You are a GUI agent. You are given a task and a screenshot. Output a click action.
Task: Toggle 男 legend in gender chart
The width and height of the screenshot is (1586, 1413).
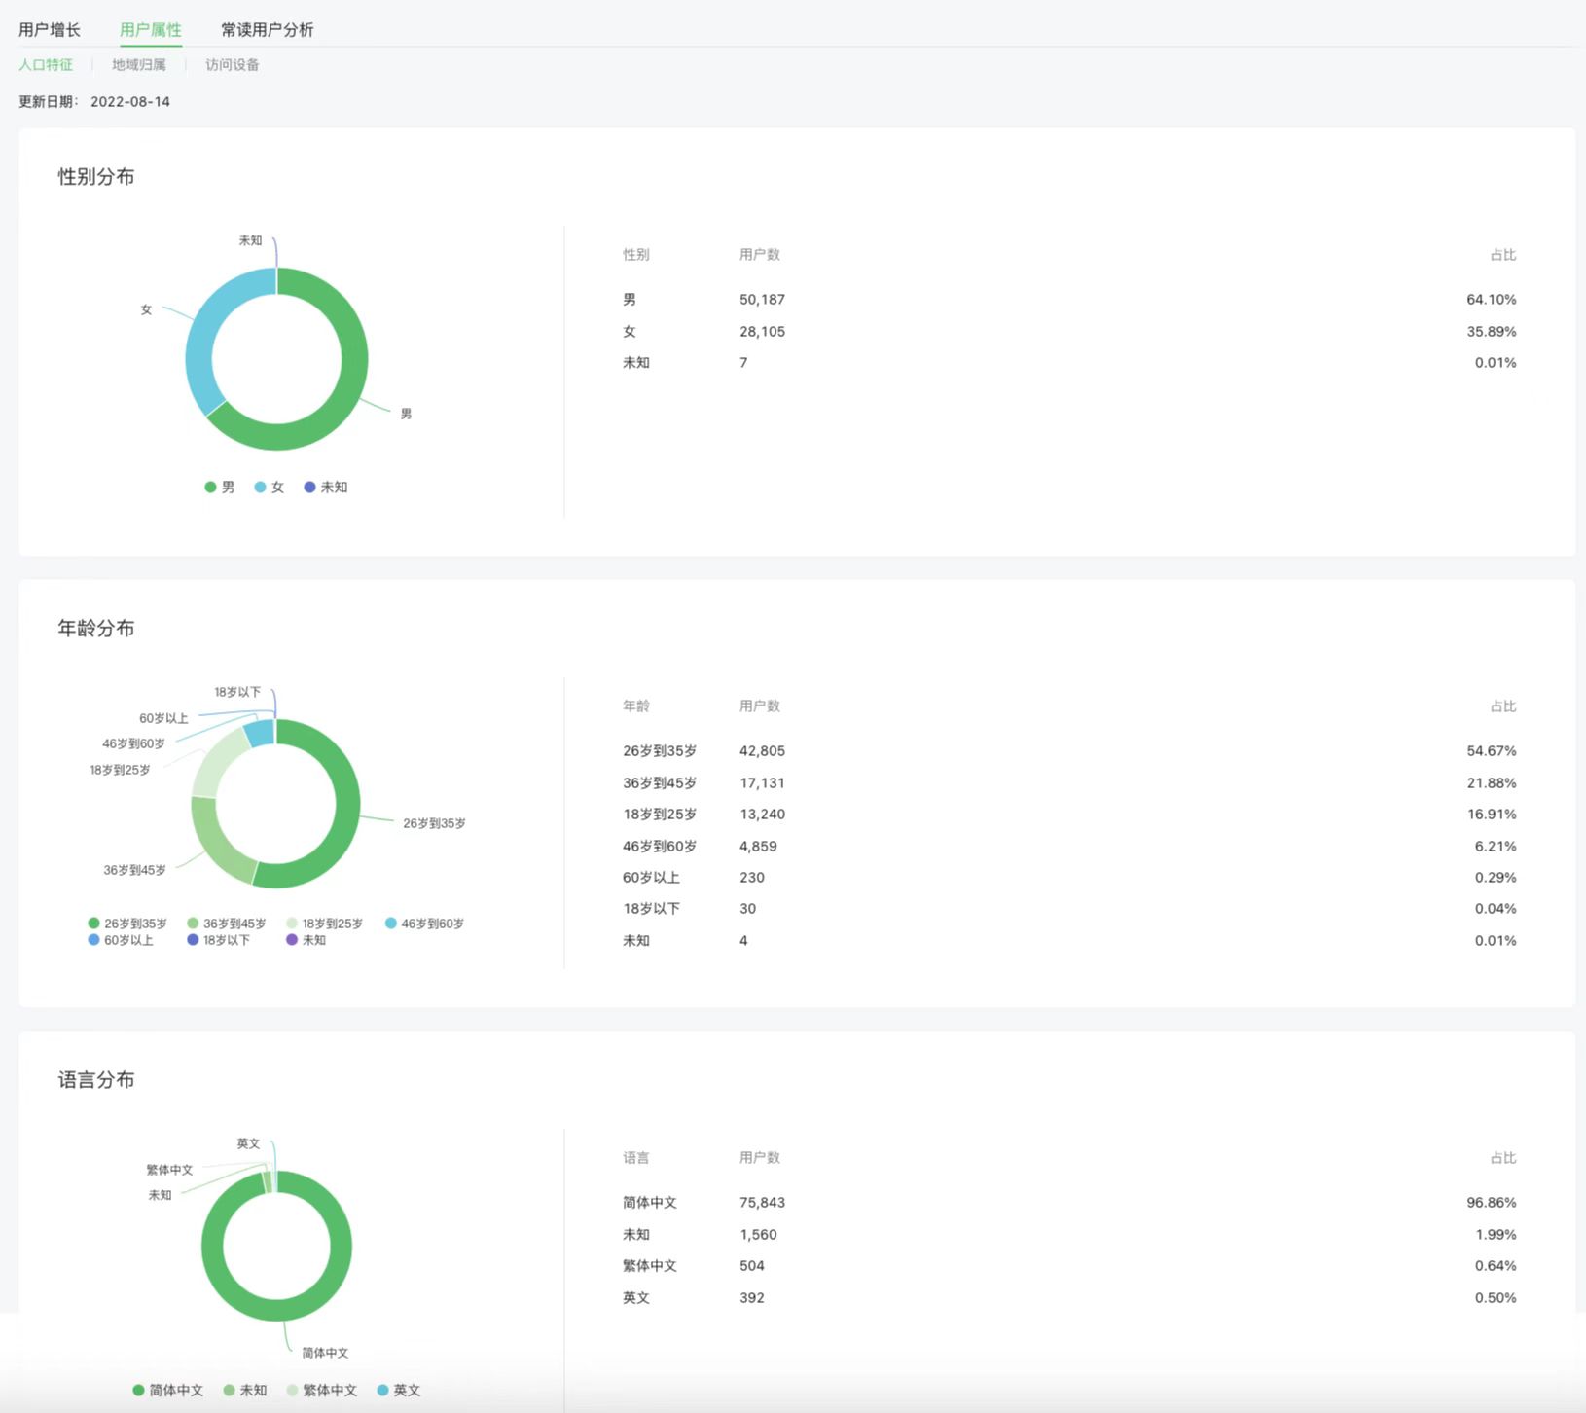pyautogui.click(x=220, y=488)
